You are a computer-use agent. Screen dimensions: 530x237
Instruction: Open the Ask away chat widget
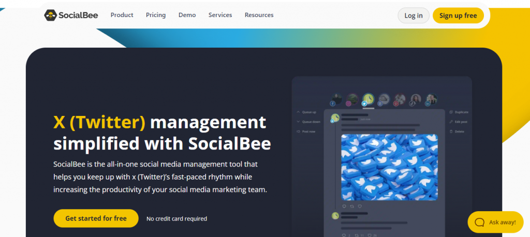click(495, 222)
